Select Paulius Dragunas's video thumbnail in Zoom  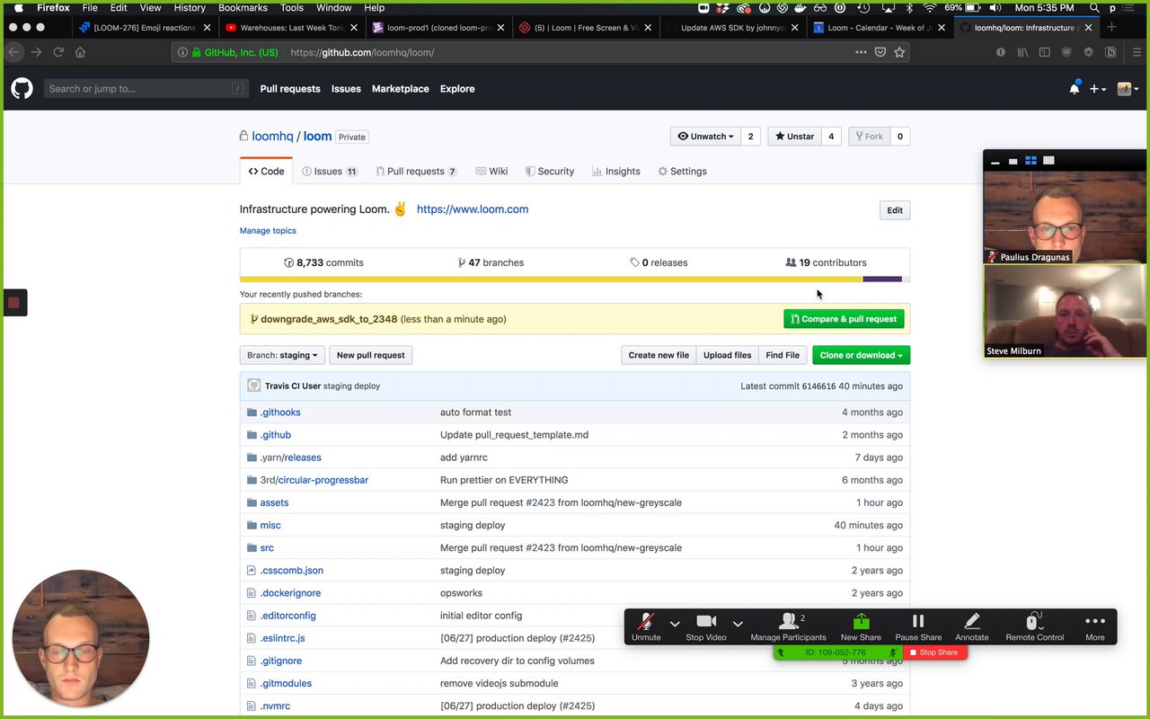1065,217
